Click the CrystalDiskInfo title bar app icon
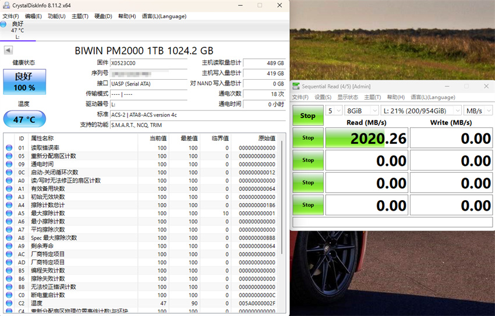Image resolution: width=495 pixels, height=316 pixels. coord(6,5)
